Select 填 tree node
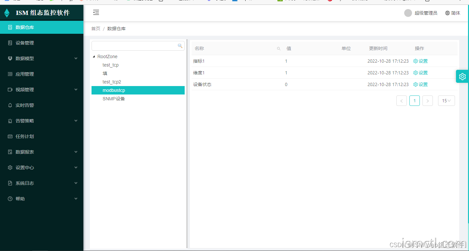This screenshot has height=251, width=469. (x=105, y=73)
